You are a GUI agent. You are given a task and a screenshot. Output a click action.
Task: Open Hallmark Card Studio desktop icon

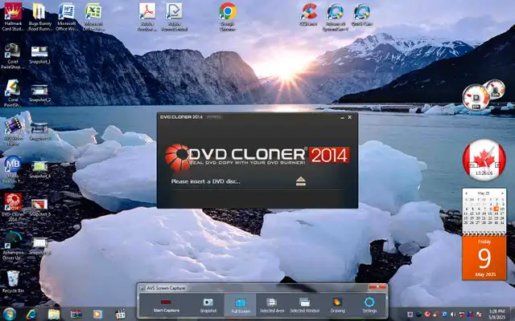coord(13,17)
